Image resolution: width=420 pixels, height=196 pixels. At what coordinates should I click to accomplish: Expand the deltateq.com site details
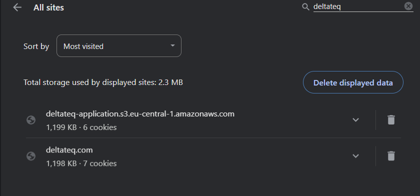tap(355, 156)
